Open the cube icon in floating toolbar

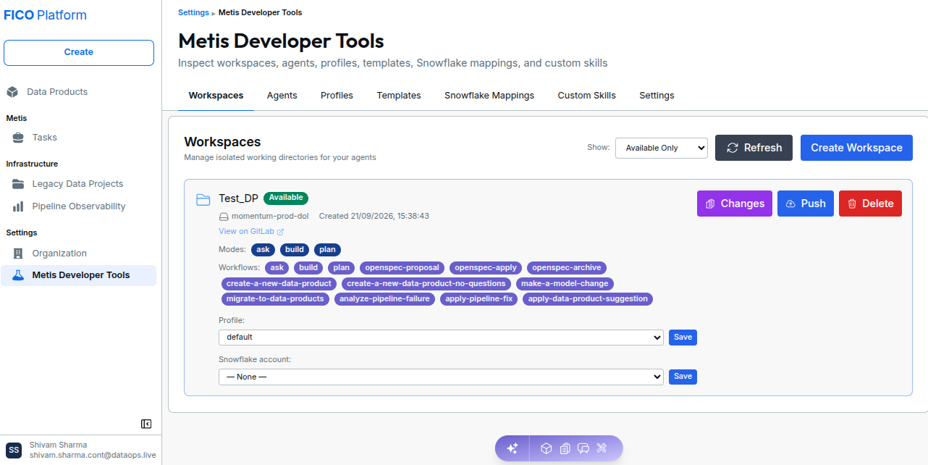point(547,448)
